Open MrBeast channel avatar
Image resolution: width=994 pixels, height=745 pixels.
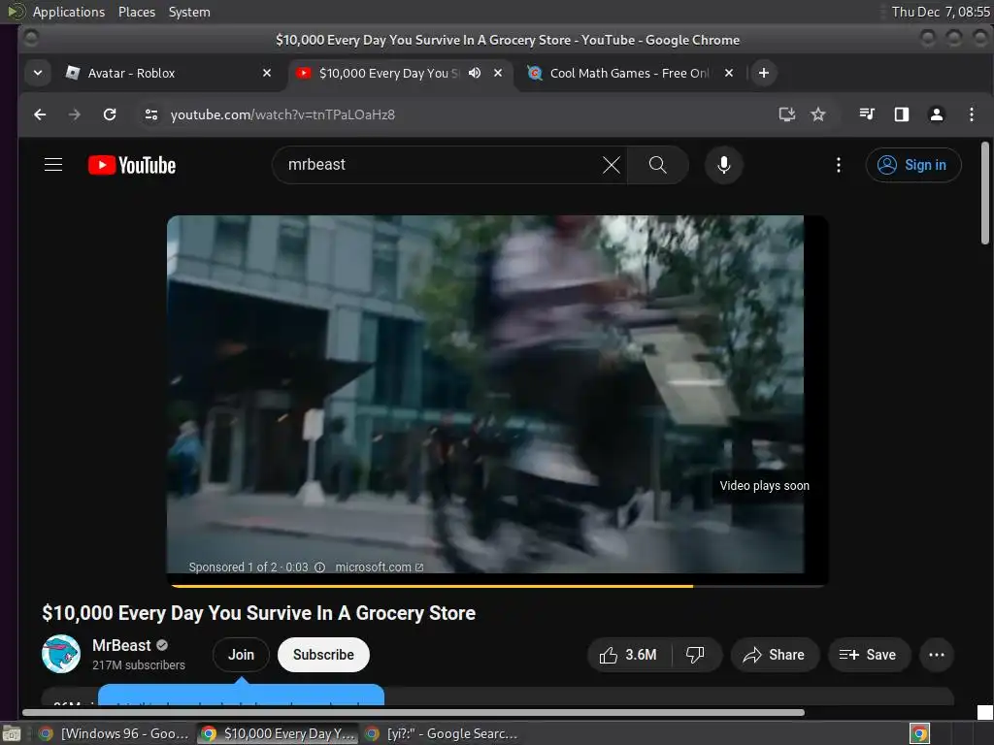61,654
